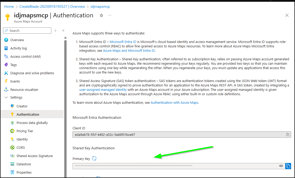The width and height of the screenshot is (295, 178).
Task: Navigate to Home in the breadcrumb
Action: point(9,6)
